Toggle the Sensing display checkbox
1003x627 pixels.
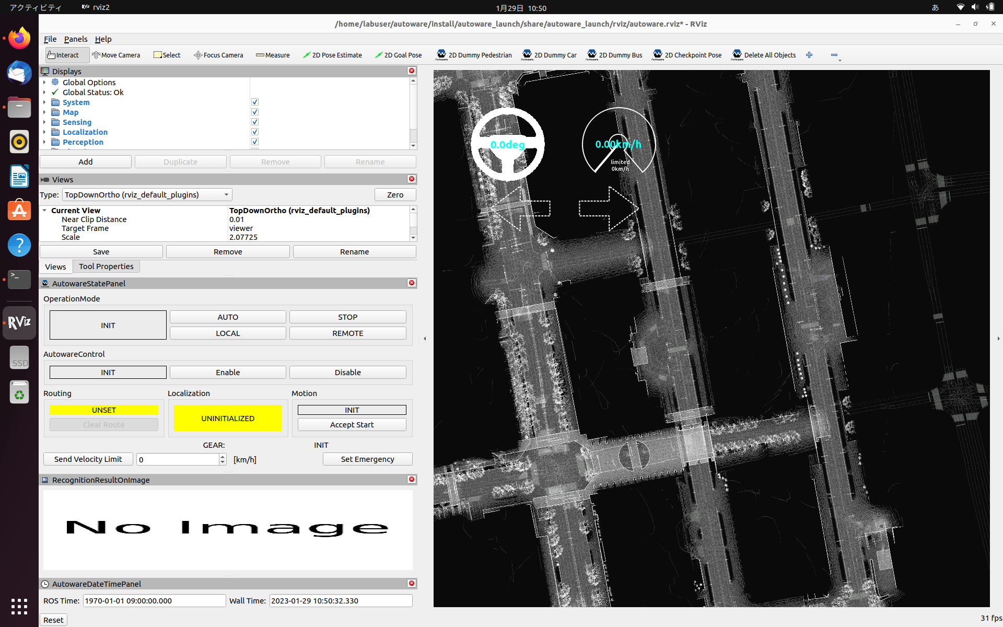pyautogui.click(x=255, y=122)
